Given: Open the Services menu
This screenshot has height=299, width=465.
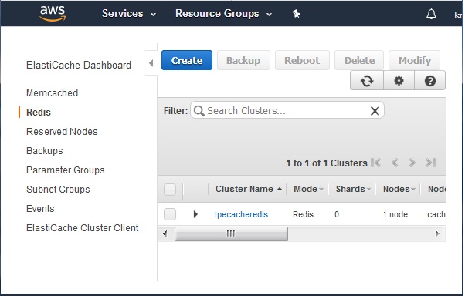Looking at the screenshot, I should click(129, 14).
